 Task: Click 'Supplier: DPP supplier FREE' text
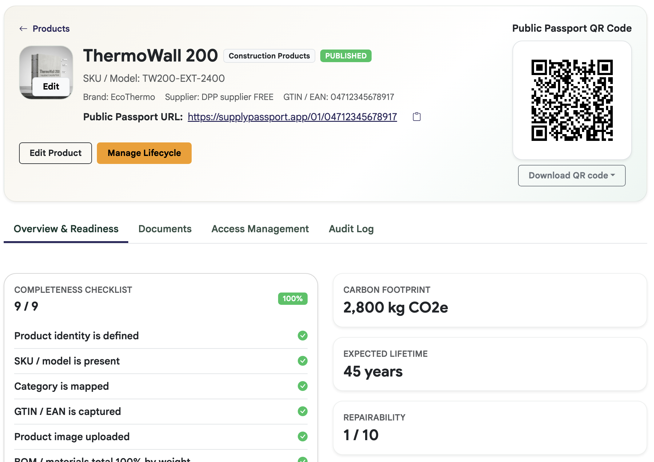click(219, 97)
